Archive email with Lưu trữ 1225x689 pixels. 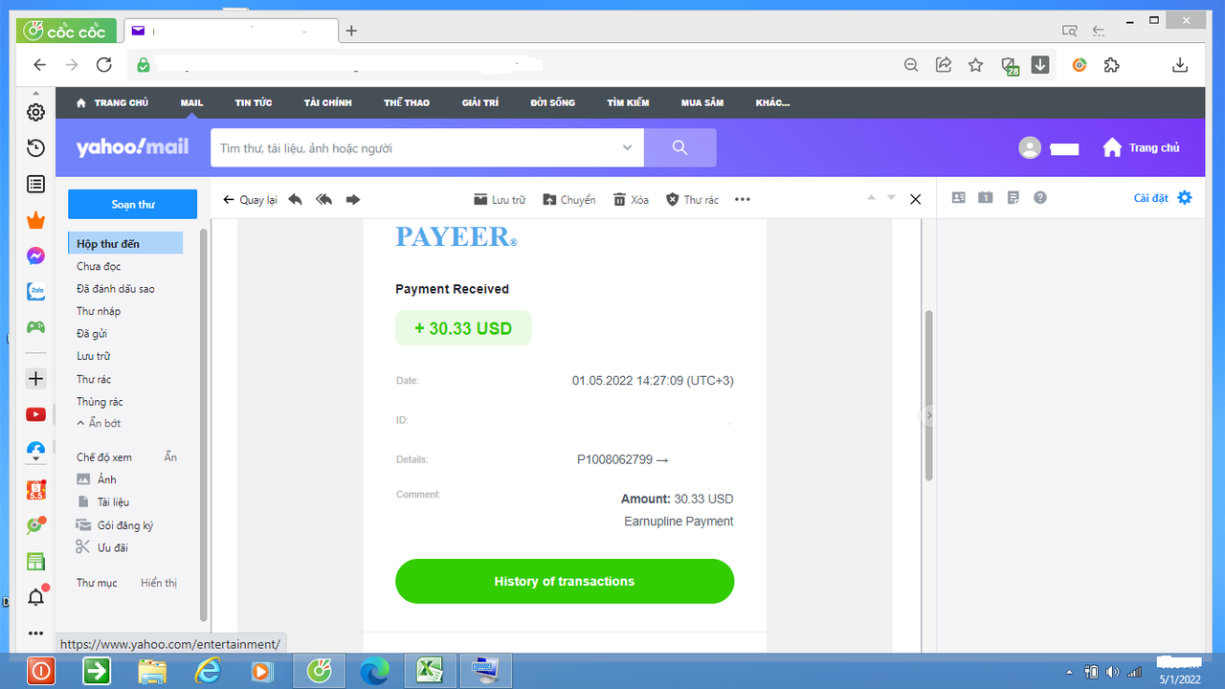tap(500, 199)
